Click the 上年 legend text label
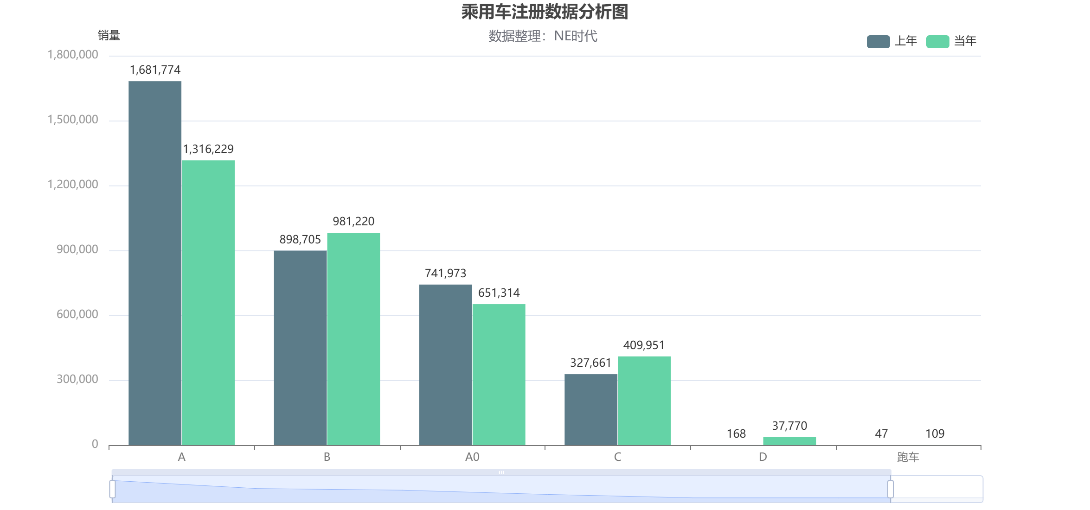This screenshot has width=1090, height=510. (x=905, y=41)
